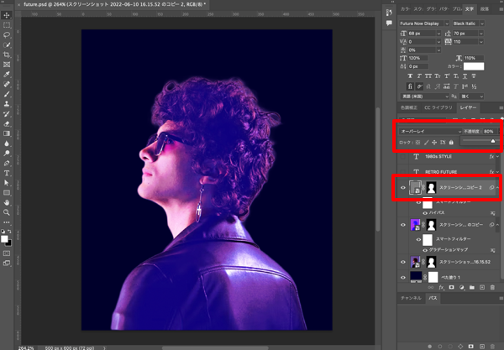Select the Crop tool
The height and width of the screenshot is (350, 504).
tap(7, 55)
